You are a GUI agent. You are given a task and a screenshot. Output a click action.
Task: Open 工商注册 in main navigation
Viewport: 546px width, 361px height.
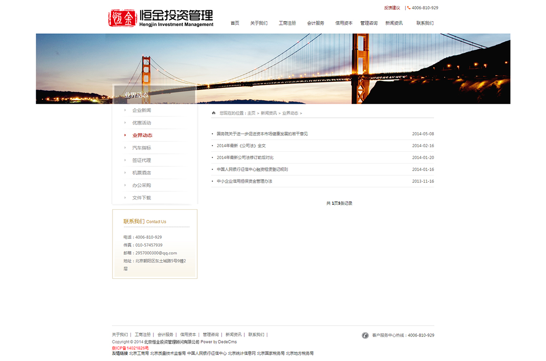click(287, 23)
